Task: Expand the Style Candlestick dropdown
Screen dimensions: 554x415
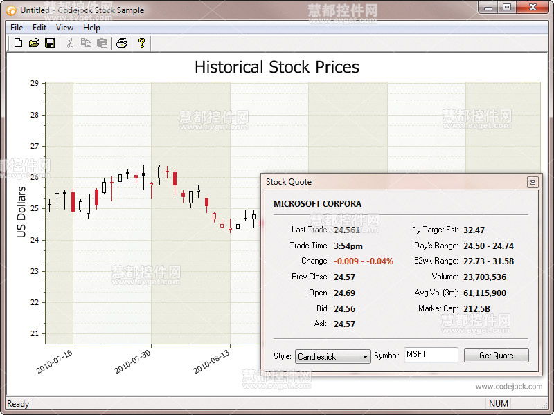Action: (x=333, y=356)
